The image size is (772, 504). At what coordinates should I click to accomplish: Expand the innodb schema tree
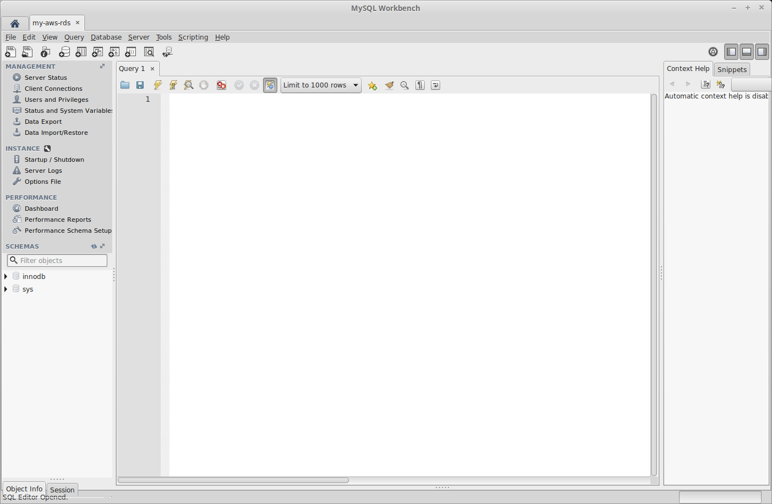tap(6, 276)
